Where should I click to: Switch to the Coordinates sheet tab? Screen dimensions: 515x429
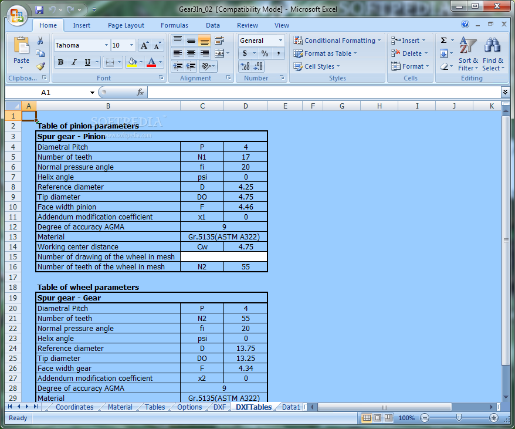pyautogui.click(x=74, y=407)
